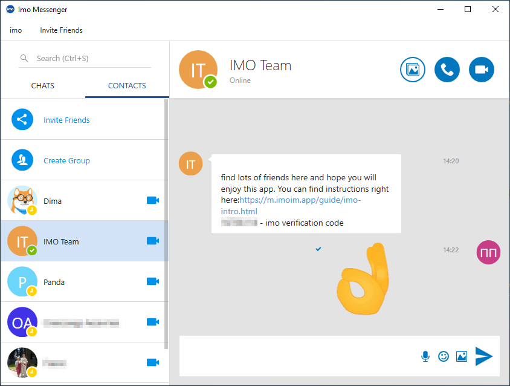Click Invite Friends share icon
The height and width of the screenshot is (386, 510).
point(22,120)
